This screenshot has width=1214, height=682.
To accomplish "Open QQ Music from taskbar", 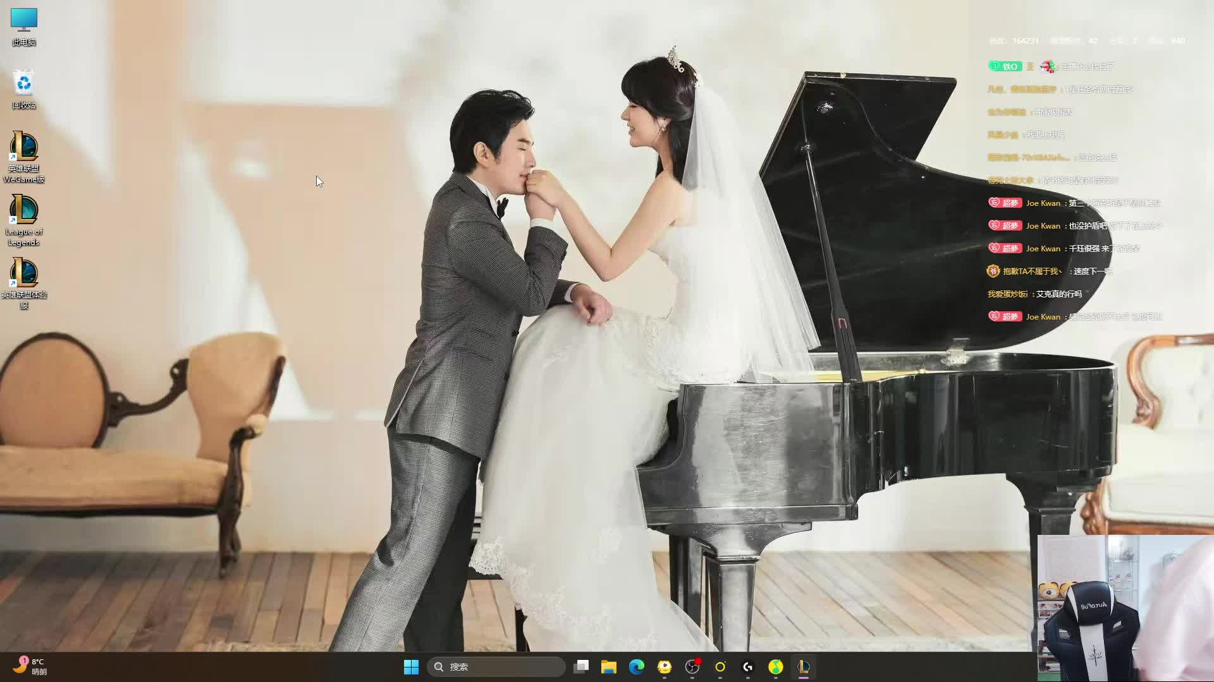I will coord(776,667).
